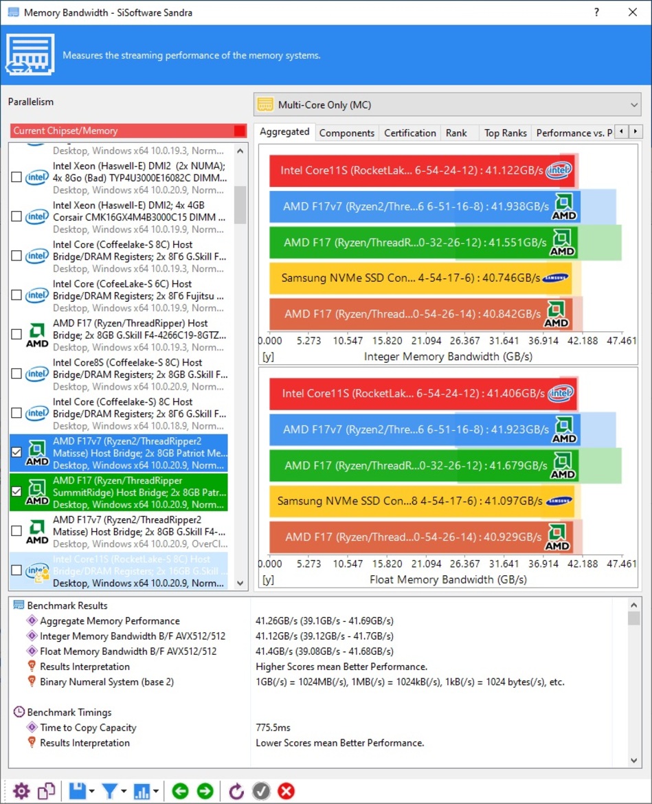This screenshot has width=652, height=804.
Task: Click the title bar application icon
Action: (13, 12)
